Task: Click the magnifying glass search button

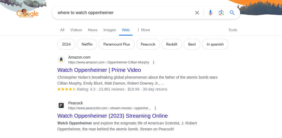Action: (x=232, y=13)
